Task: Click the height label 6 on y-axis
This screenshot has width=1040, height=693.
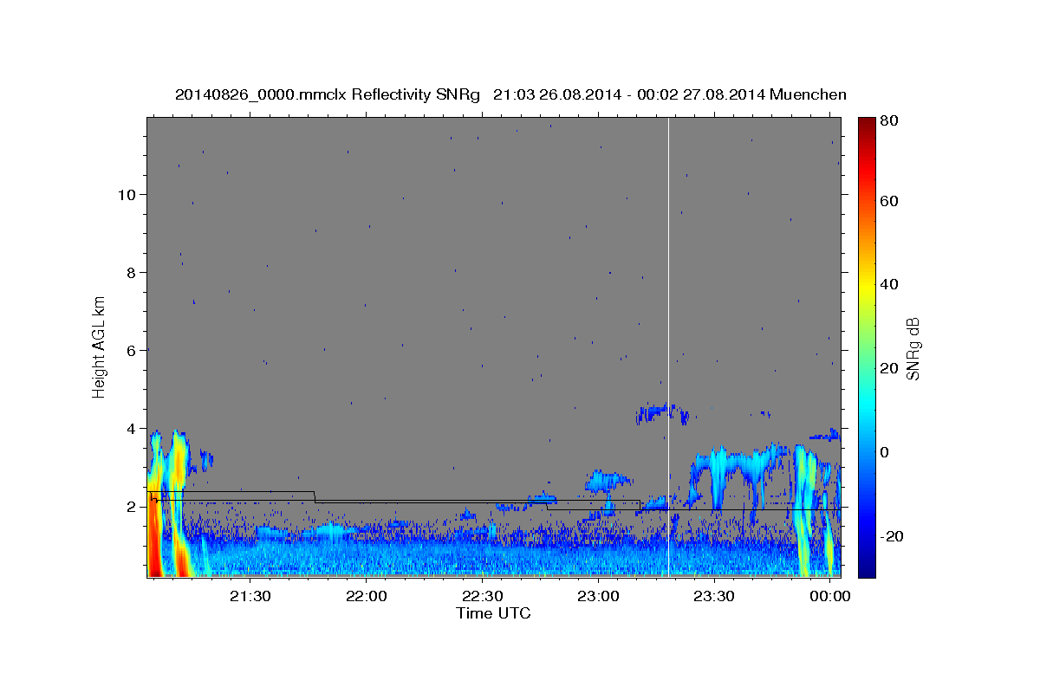Action: point(132,350)
